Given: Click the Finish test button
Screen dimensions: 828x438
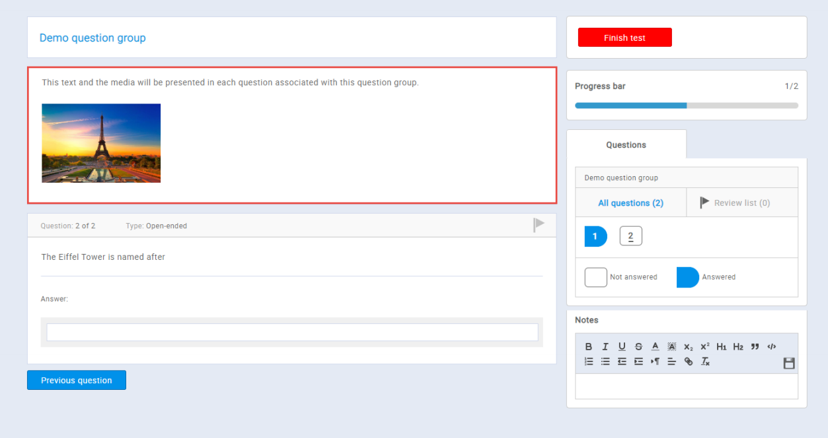Looking at the screenshot, I should point(624,37).
